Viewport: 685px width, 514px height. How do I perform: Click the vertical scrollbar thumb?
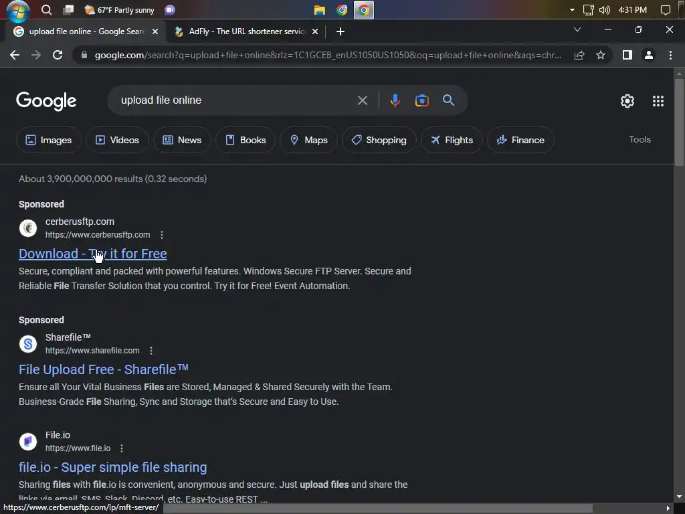tap(679, 122)
